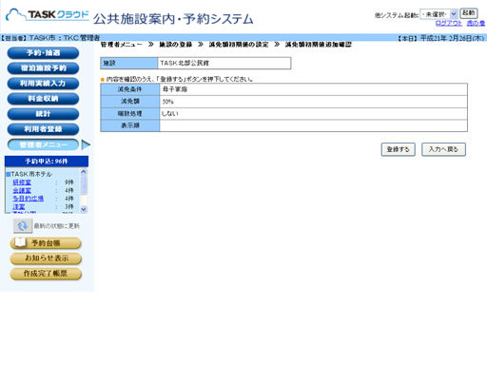Viewport: 487px width, 365px height.
Task: Open the 他システム起動 dropdown
Action: [x=438, y=14]
